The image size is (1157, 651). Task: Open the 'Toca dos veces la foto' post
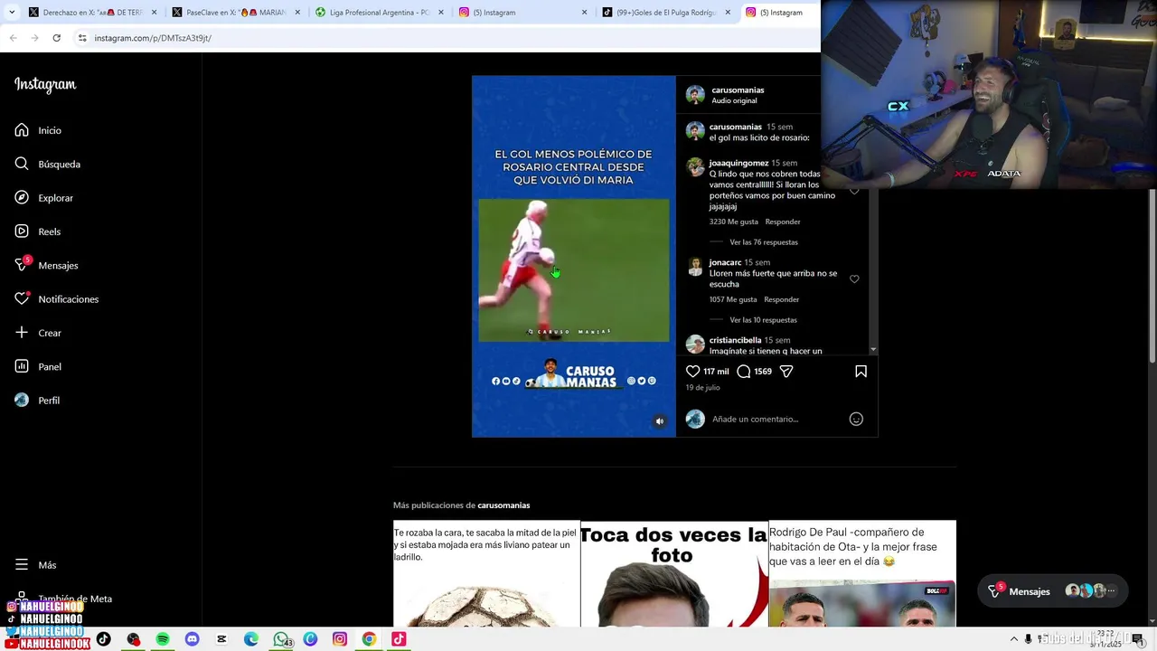(x=673, y=573)
